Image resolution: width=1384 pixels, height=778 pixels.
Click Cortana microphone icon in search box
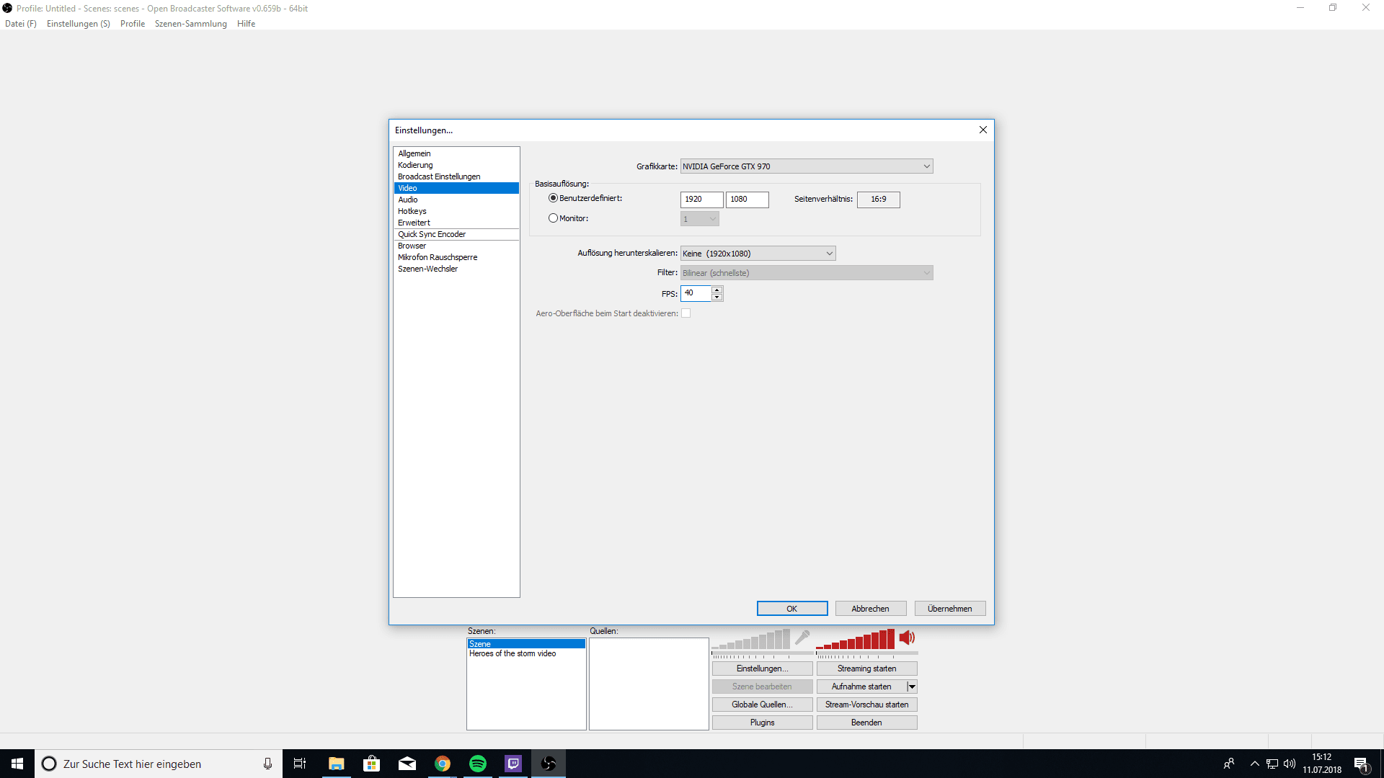(267, 764)
